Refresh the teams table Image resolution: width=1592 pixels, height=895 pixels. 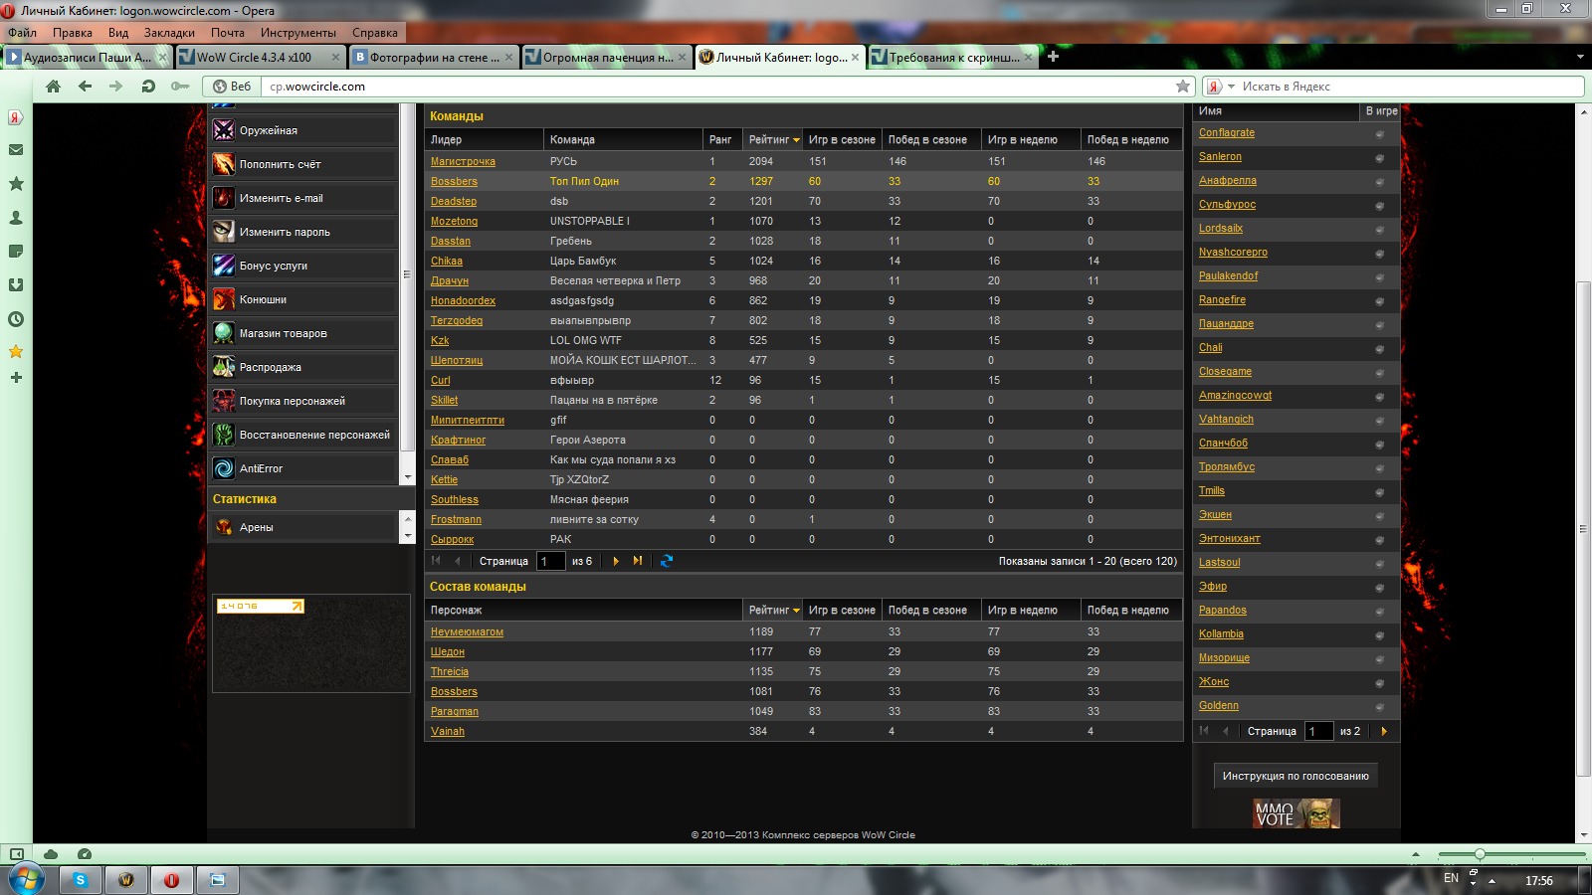tap(667, 561)
